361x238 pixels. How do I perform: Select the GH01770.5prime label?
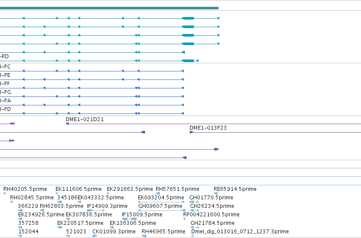pyautogui.click(x=211, y=198)
